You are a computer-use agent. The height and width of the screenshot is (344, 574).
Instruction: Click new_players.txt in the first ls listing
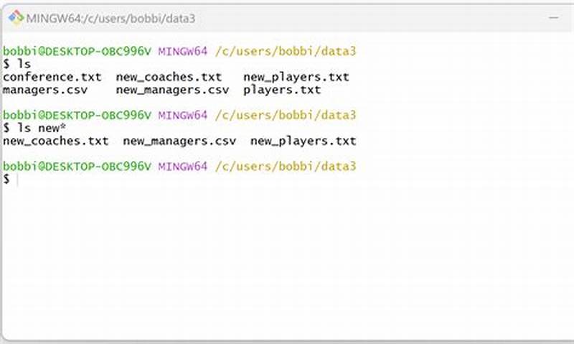[296, 78]
